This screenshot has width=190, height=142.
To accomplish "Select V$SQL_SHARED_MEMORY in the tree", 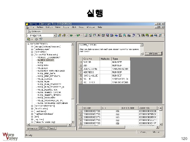I will [49, 95].
